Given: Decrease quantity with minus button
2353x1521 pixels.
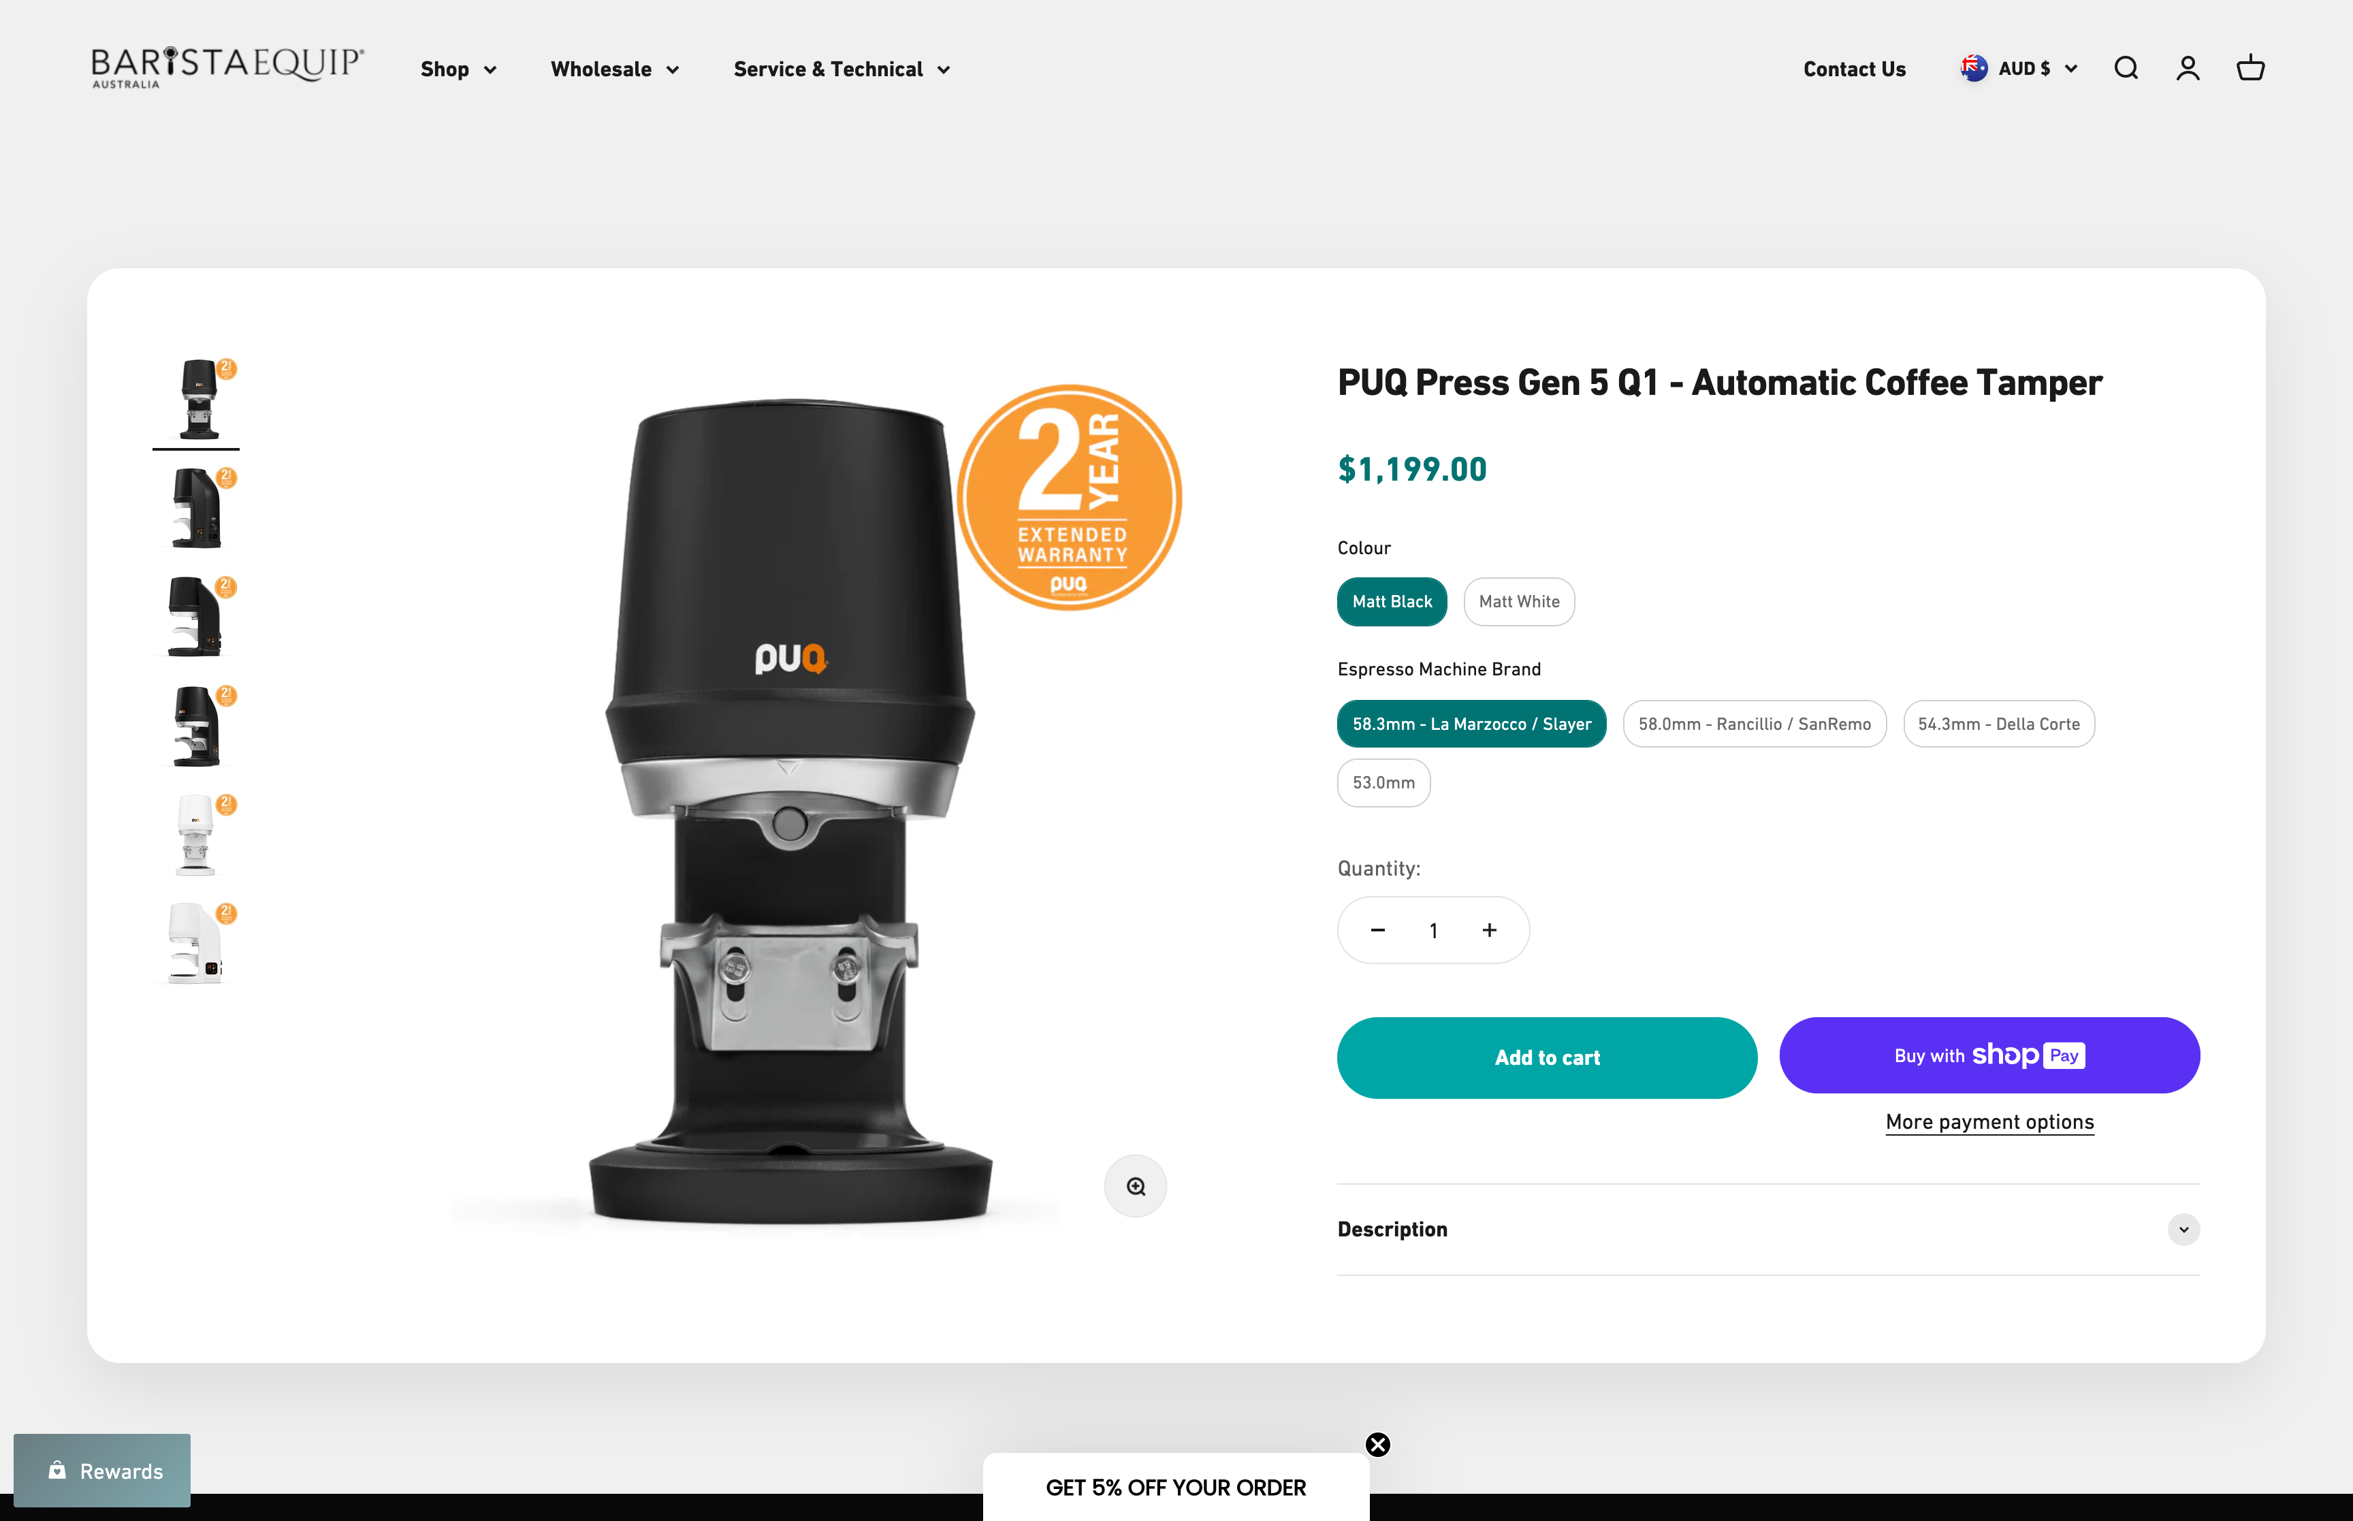Looking at the screenshot, I should click(x=1377, y=931).
